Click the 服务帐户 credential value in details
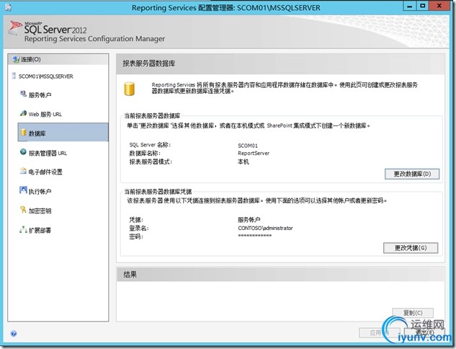This screenshot has width=456, height=349. click(249, 220)
